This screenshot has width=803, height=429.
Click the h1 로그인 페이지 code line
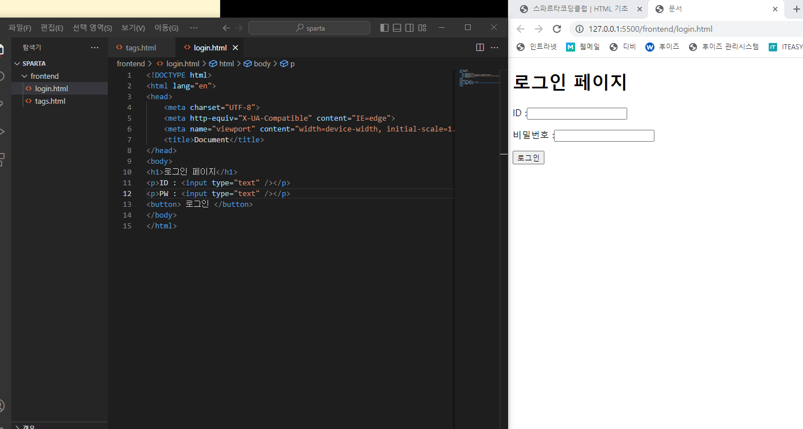[x=192, y=172]
